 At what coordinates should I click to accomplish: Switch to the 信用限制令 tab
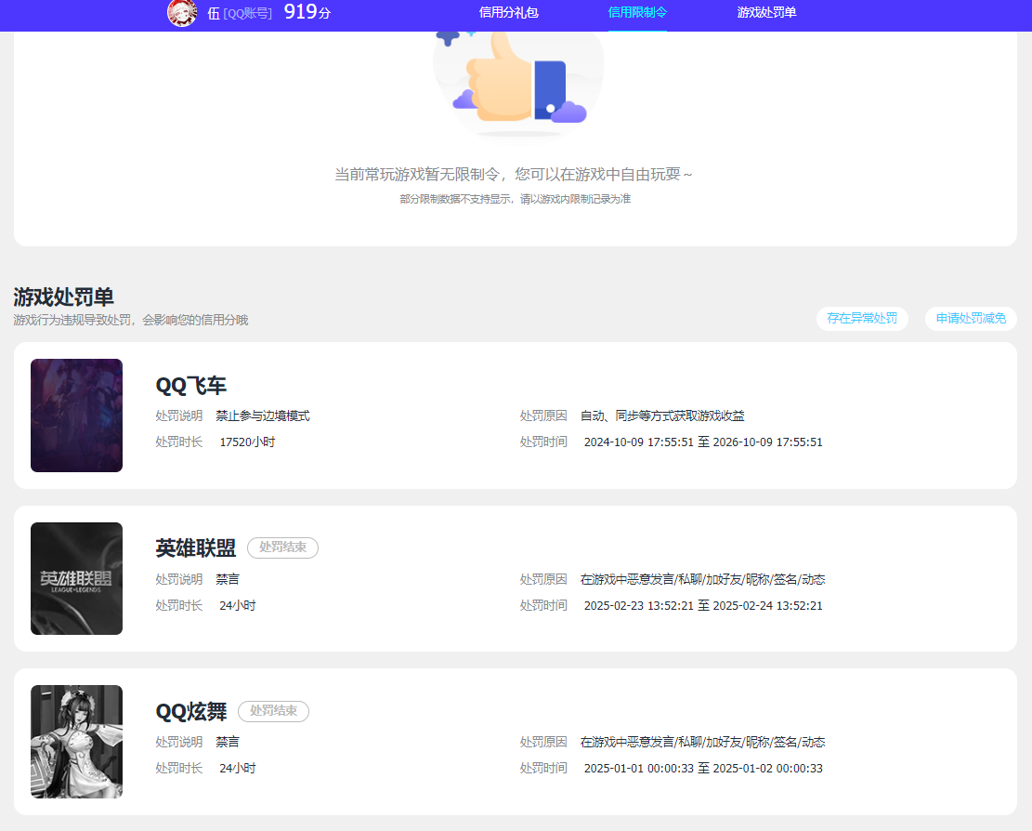637,12
